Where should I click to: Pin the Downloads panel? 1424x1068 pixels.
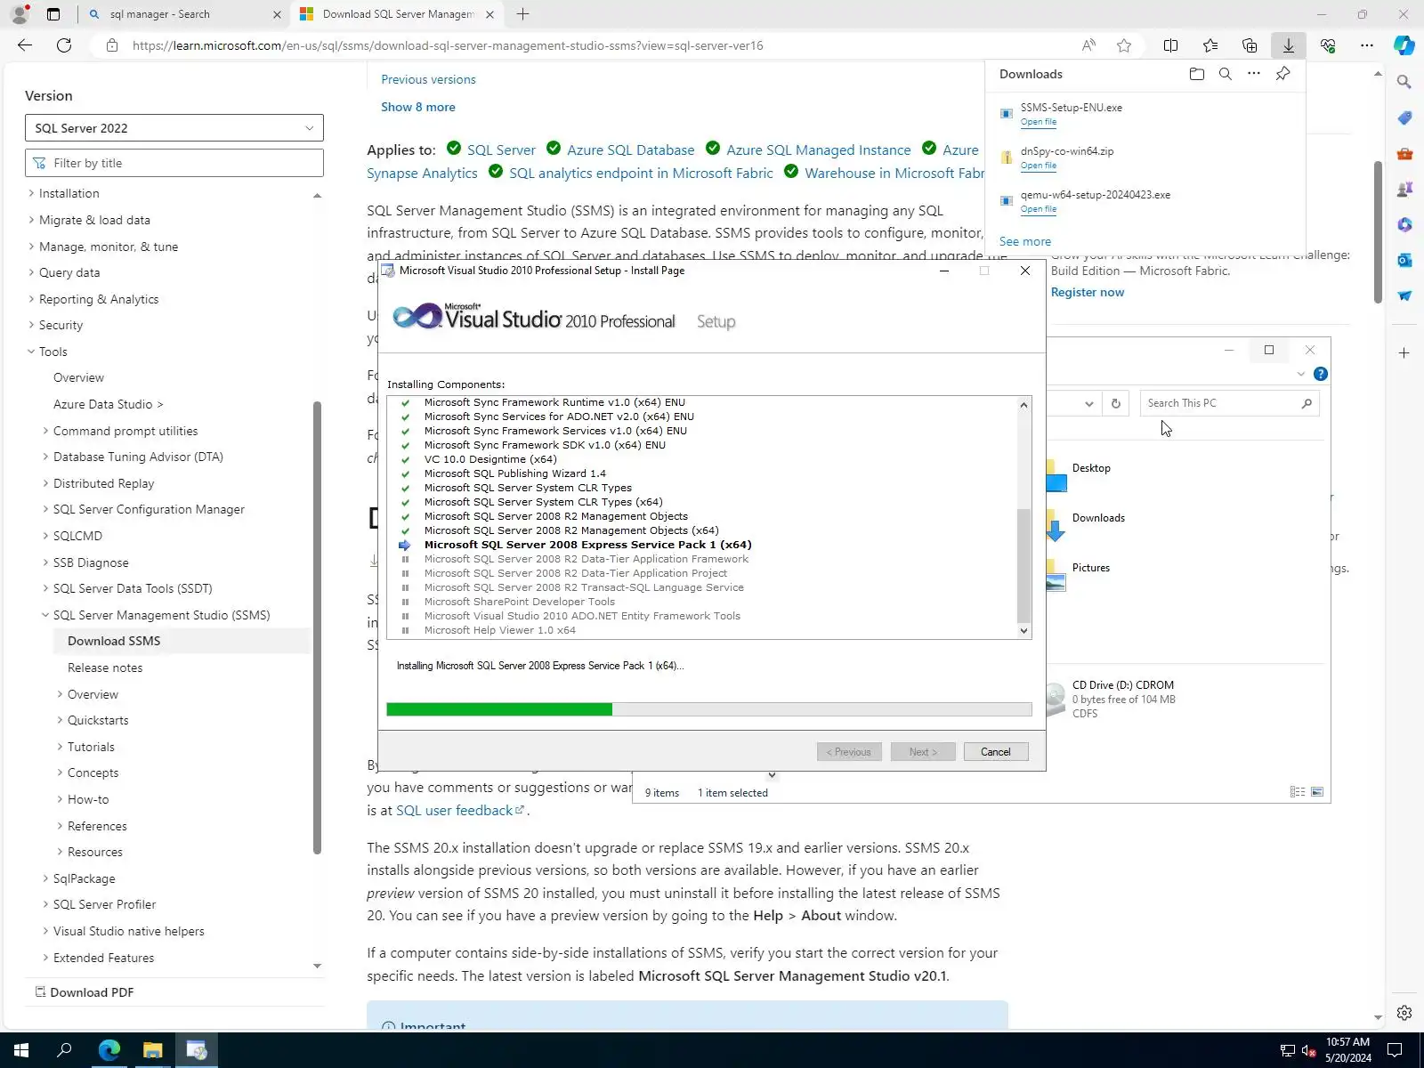point(1282,74)
